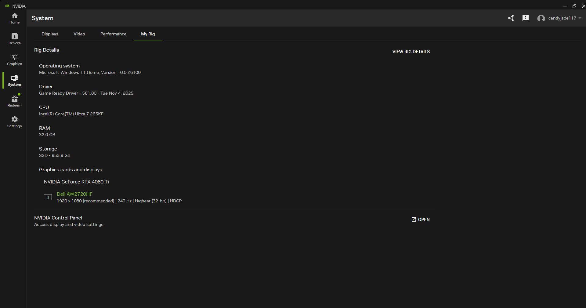The width and height of the screenshot is (586, 308).
Task: Click the display number 1 identifier icon
Action: (48, 197)
